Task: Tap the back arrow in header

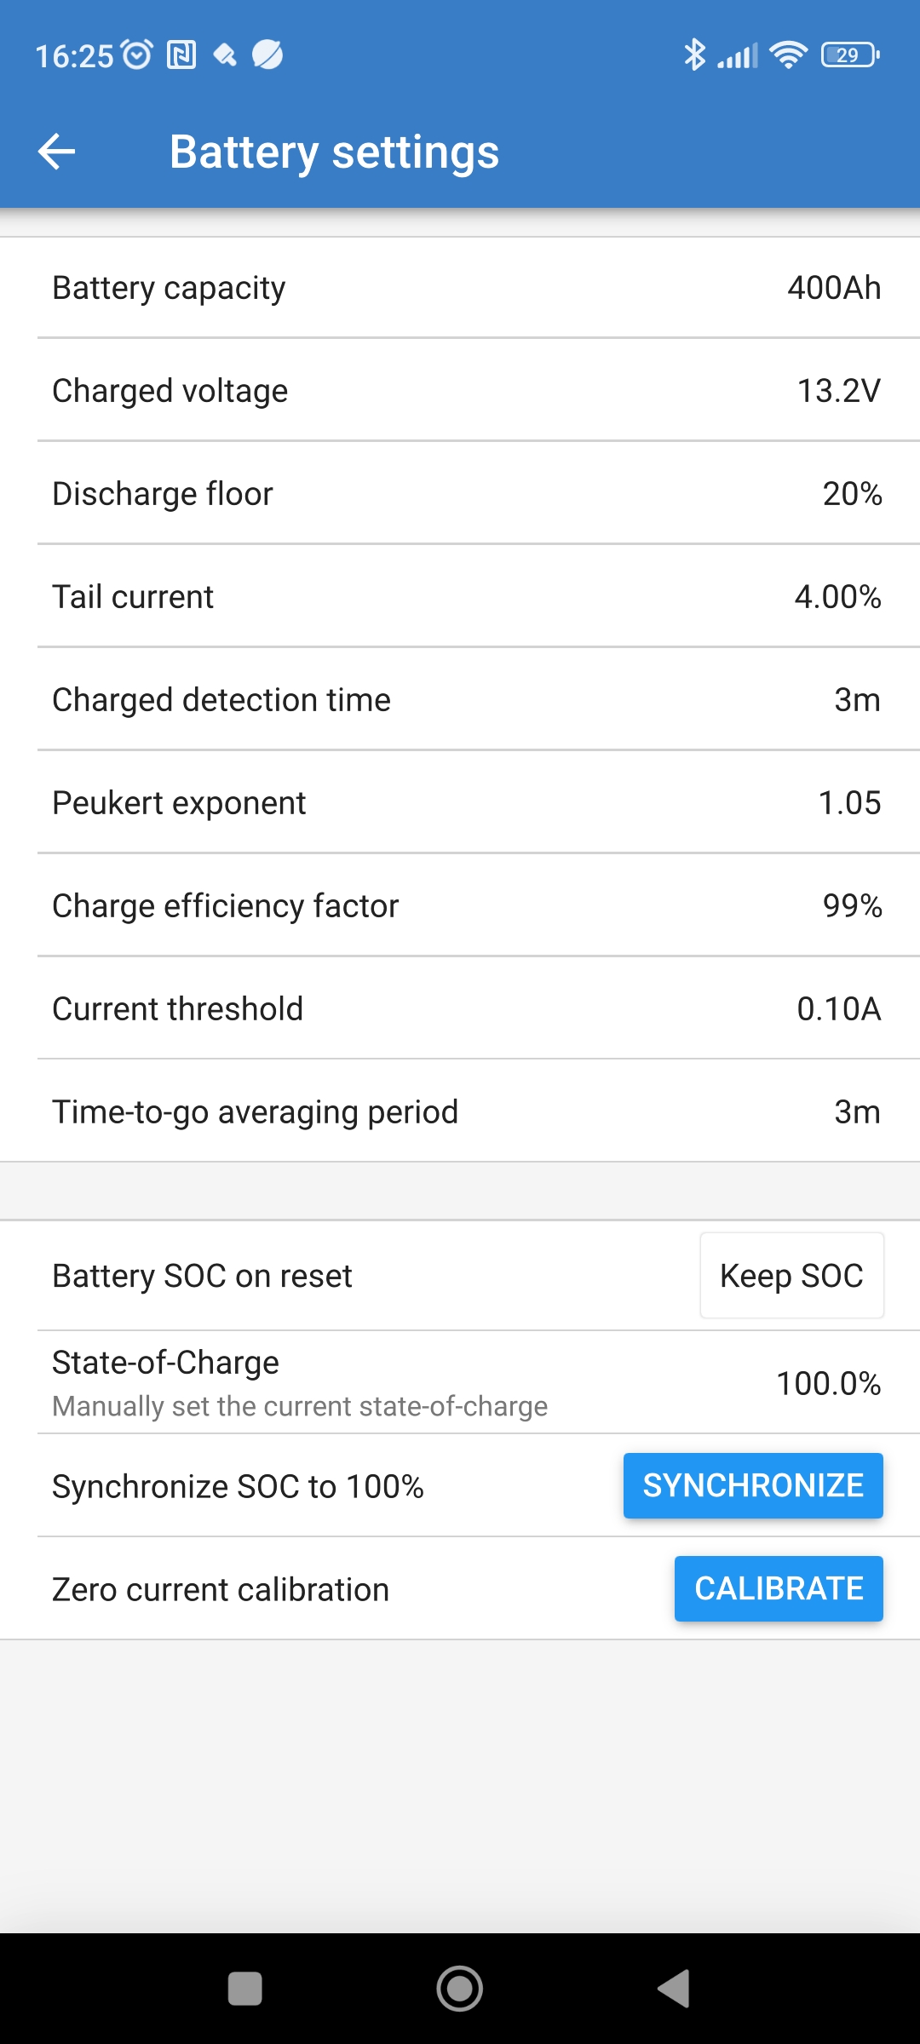Action: pos(57,152)
